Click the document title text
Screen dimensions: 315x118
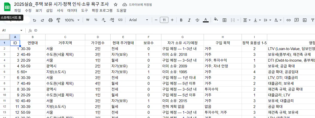pyautogui.click(x=61, y=4)
